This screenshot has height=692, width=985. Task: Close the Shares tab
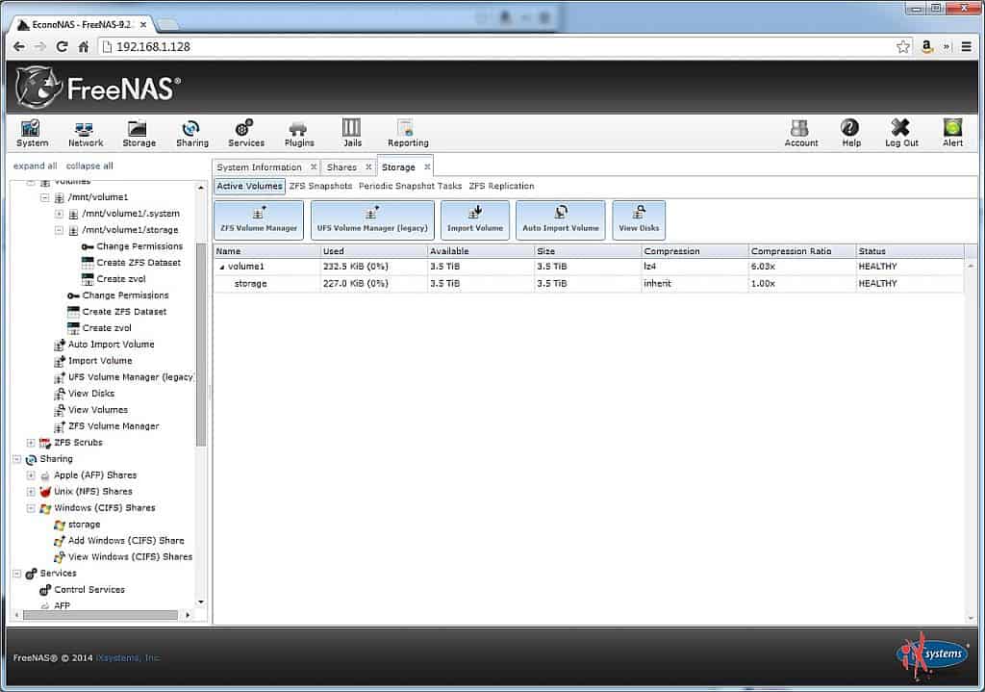(x=368, y=167)
